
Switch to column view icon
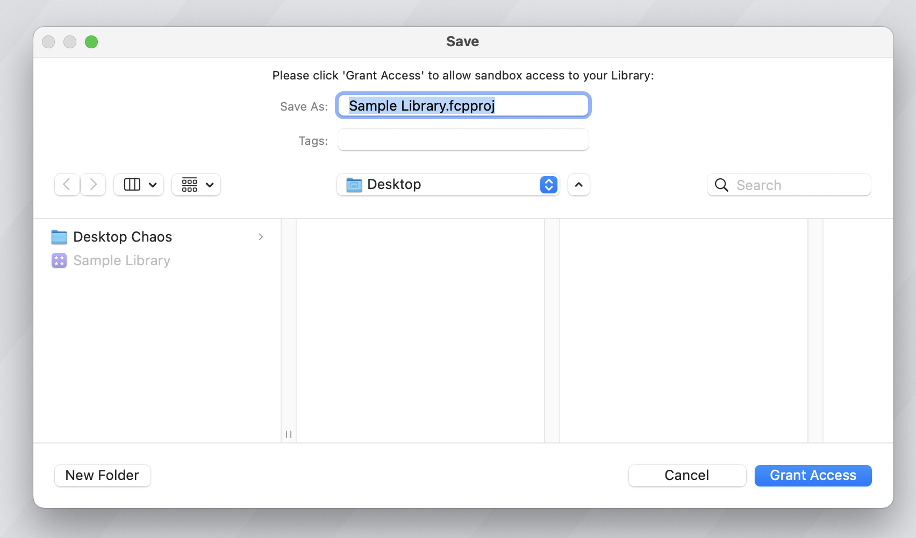coord(132,185)
